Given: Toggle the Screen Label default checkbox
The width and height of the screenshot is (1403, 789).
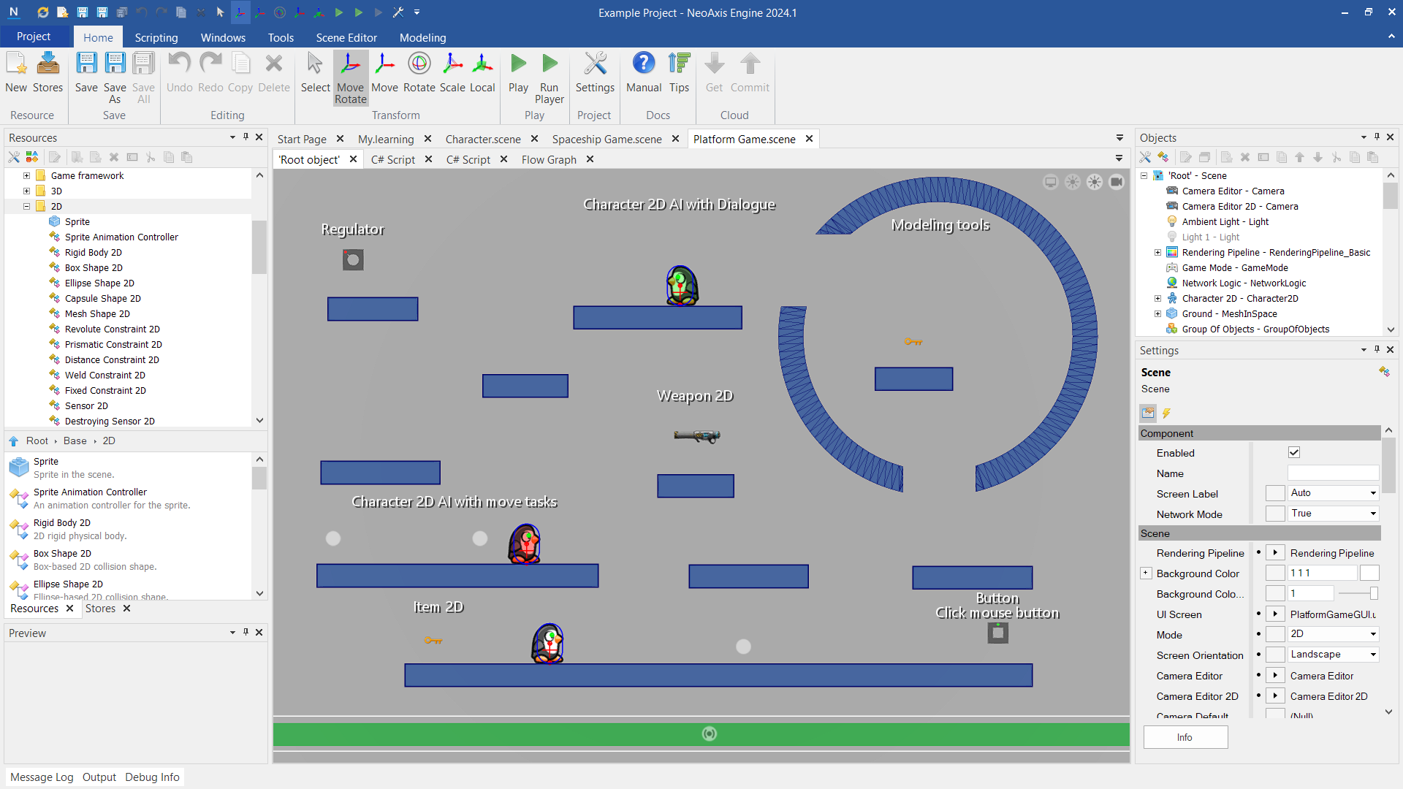Looking at the screenshot, I should pos(1275,494).
